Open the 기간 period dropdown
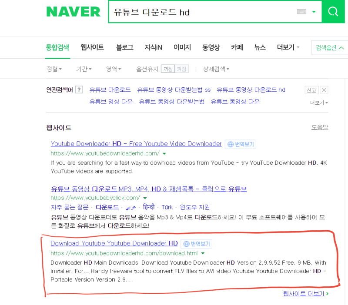348x305 pixels. pyautogui.click(x=84, y=69)
